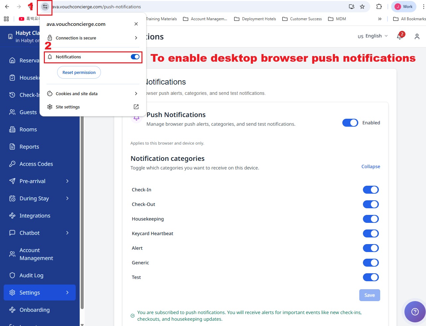Open Reports from the sidebar
426x326 pixels.
[x=29, y=147]
